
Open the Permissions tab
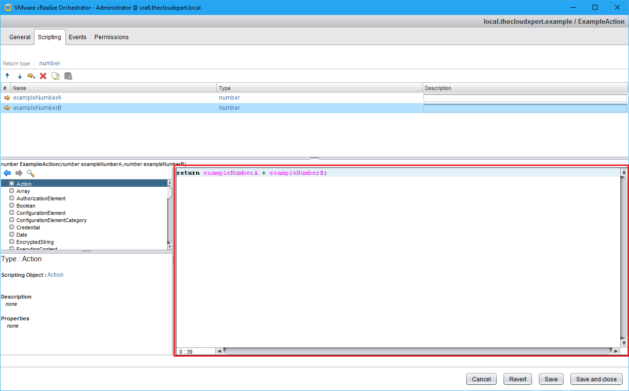pyautogui.click(x=111, y=37)
